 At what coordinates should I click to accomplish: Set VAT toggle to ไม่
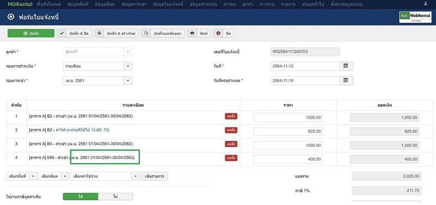[116, 196]
